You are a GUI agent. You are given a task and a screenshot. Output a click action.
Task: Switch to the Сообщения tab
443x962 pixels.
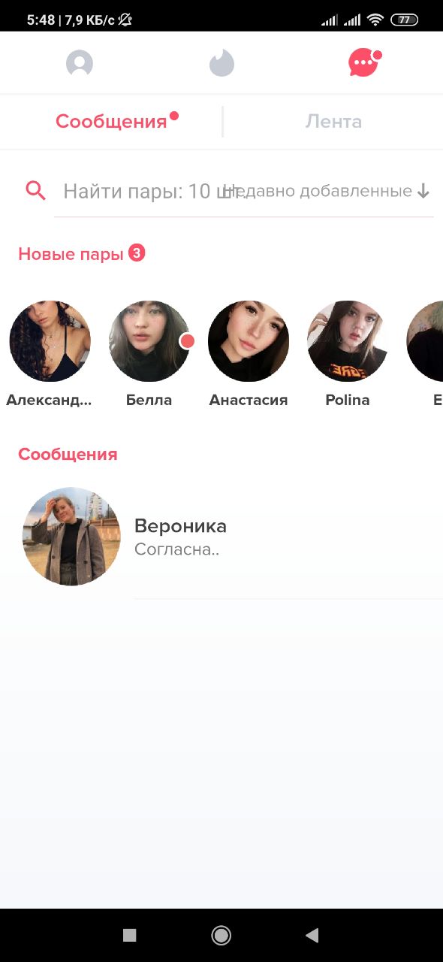tap(111, 122)
